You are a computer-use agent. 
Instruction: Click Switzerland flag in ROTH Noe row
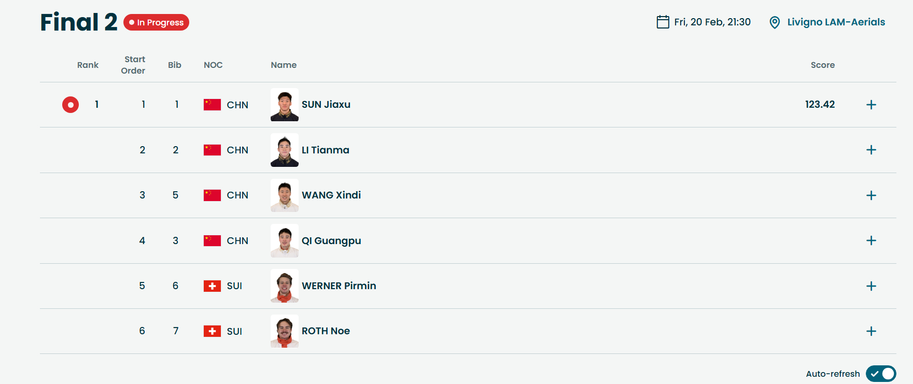pos(212,331)
